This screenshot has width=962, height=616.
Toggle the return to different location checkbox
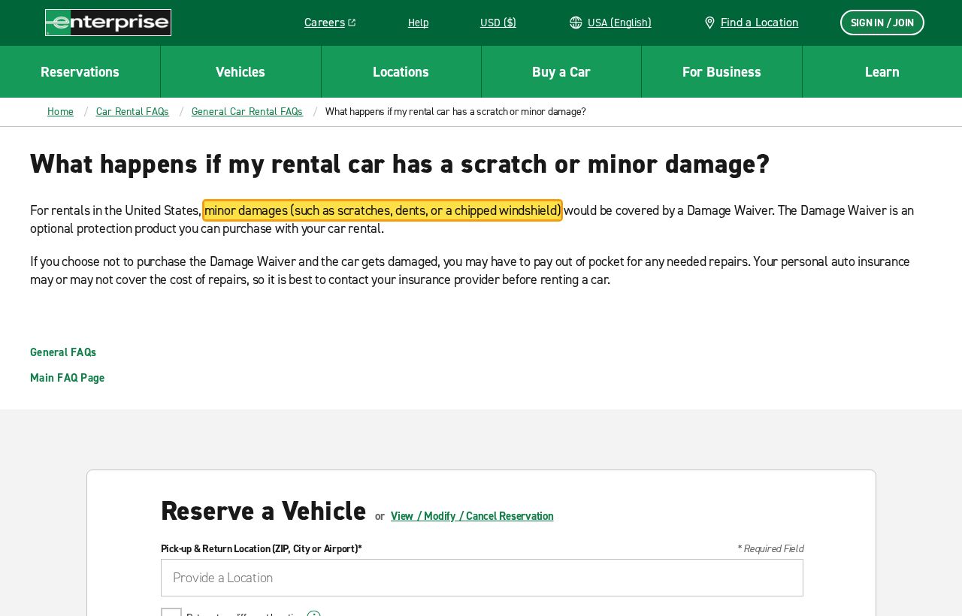coord(171,612)
